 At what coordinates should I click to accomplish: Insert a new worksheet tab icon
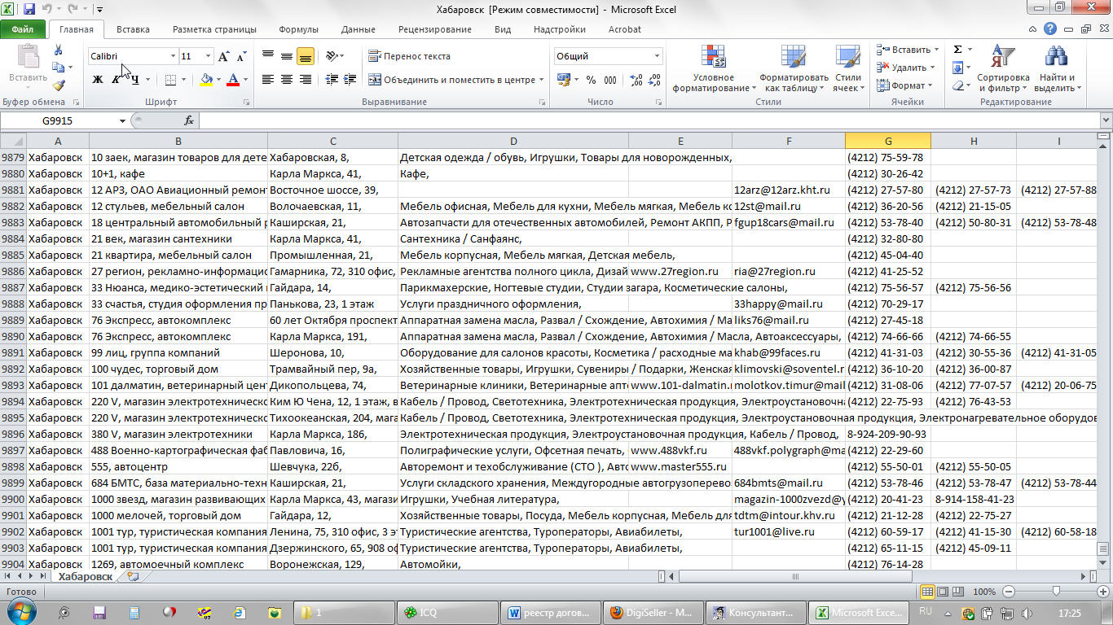click(133, 576)
